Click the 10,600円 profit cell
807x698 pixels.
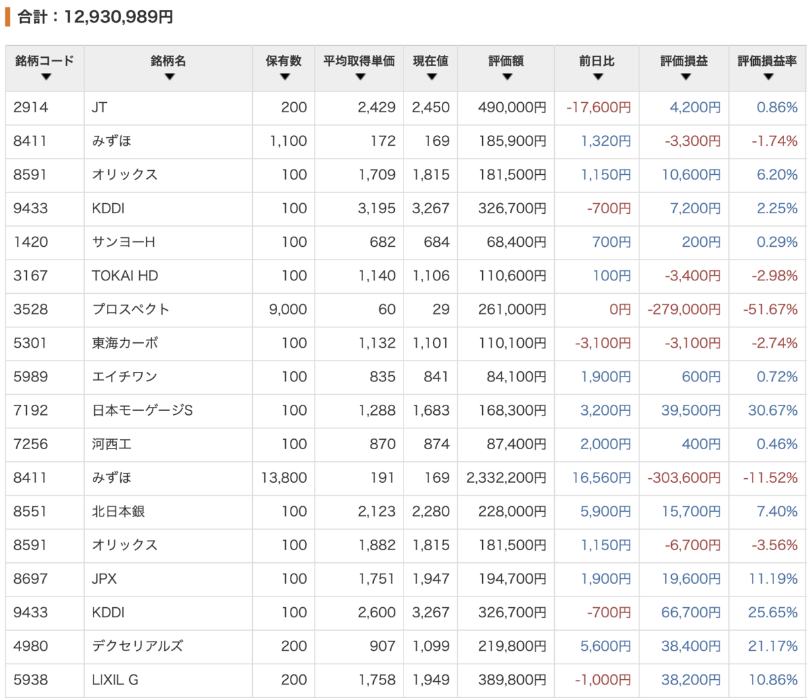coord(691,175)
